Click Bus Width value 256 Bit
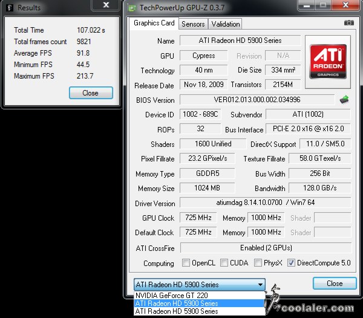363x318 pixels. [320, 174]
